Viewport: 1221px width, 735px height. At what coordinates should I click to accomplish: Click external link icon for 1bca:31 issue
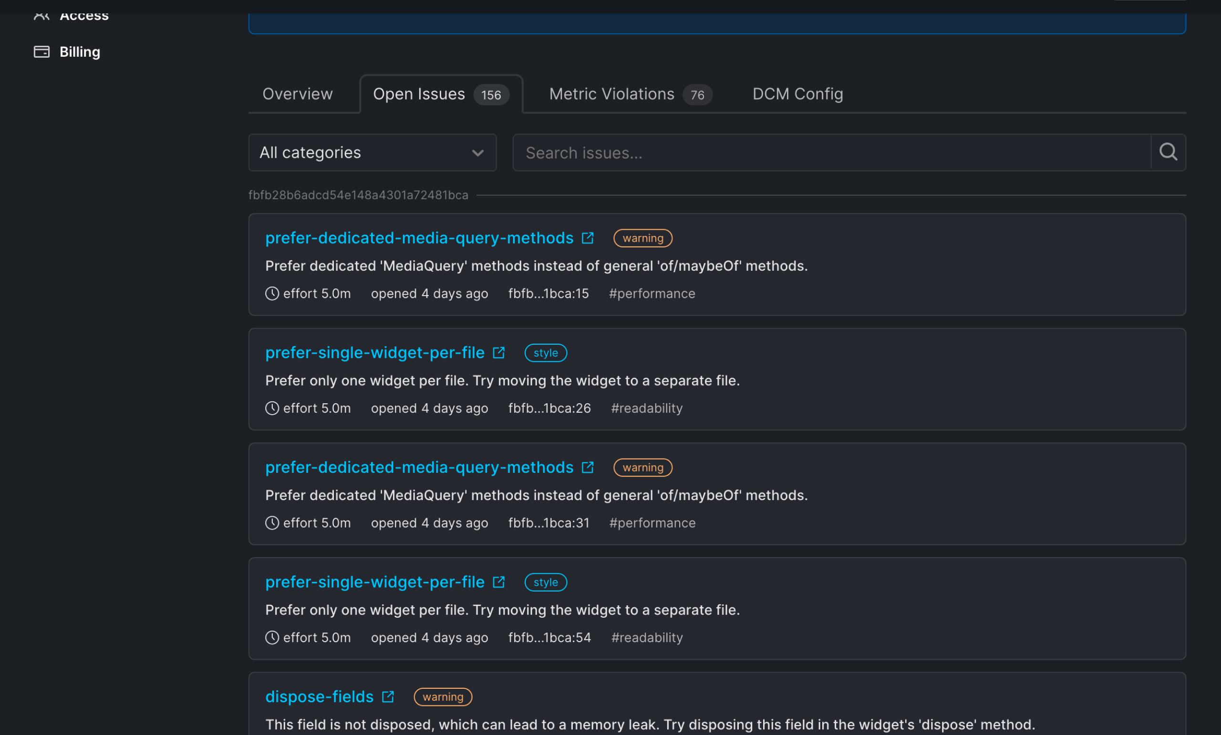pos(588,468)
